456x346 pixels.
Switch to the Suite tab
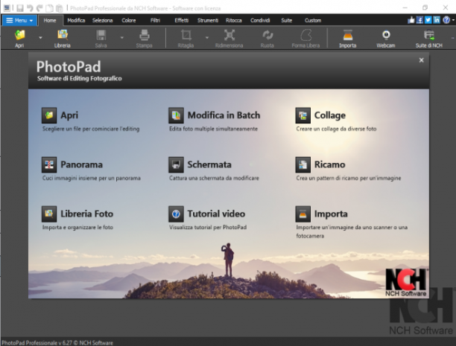286,20
